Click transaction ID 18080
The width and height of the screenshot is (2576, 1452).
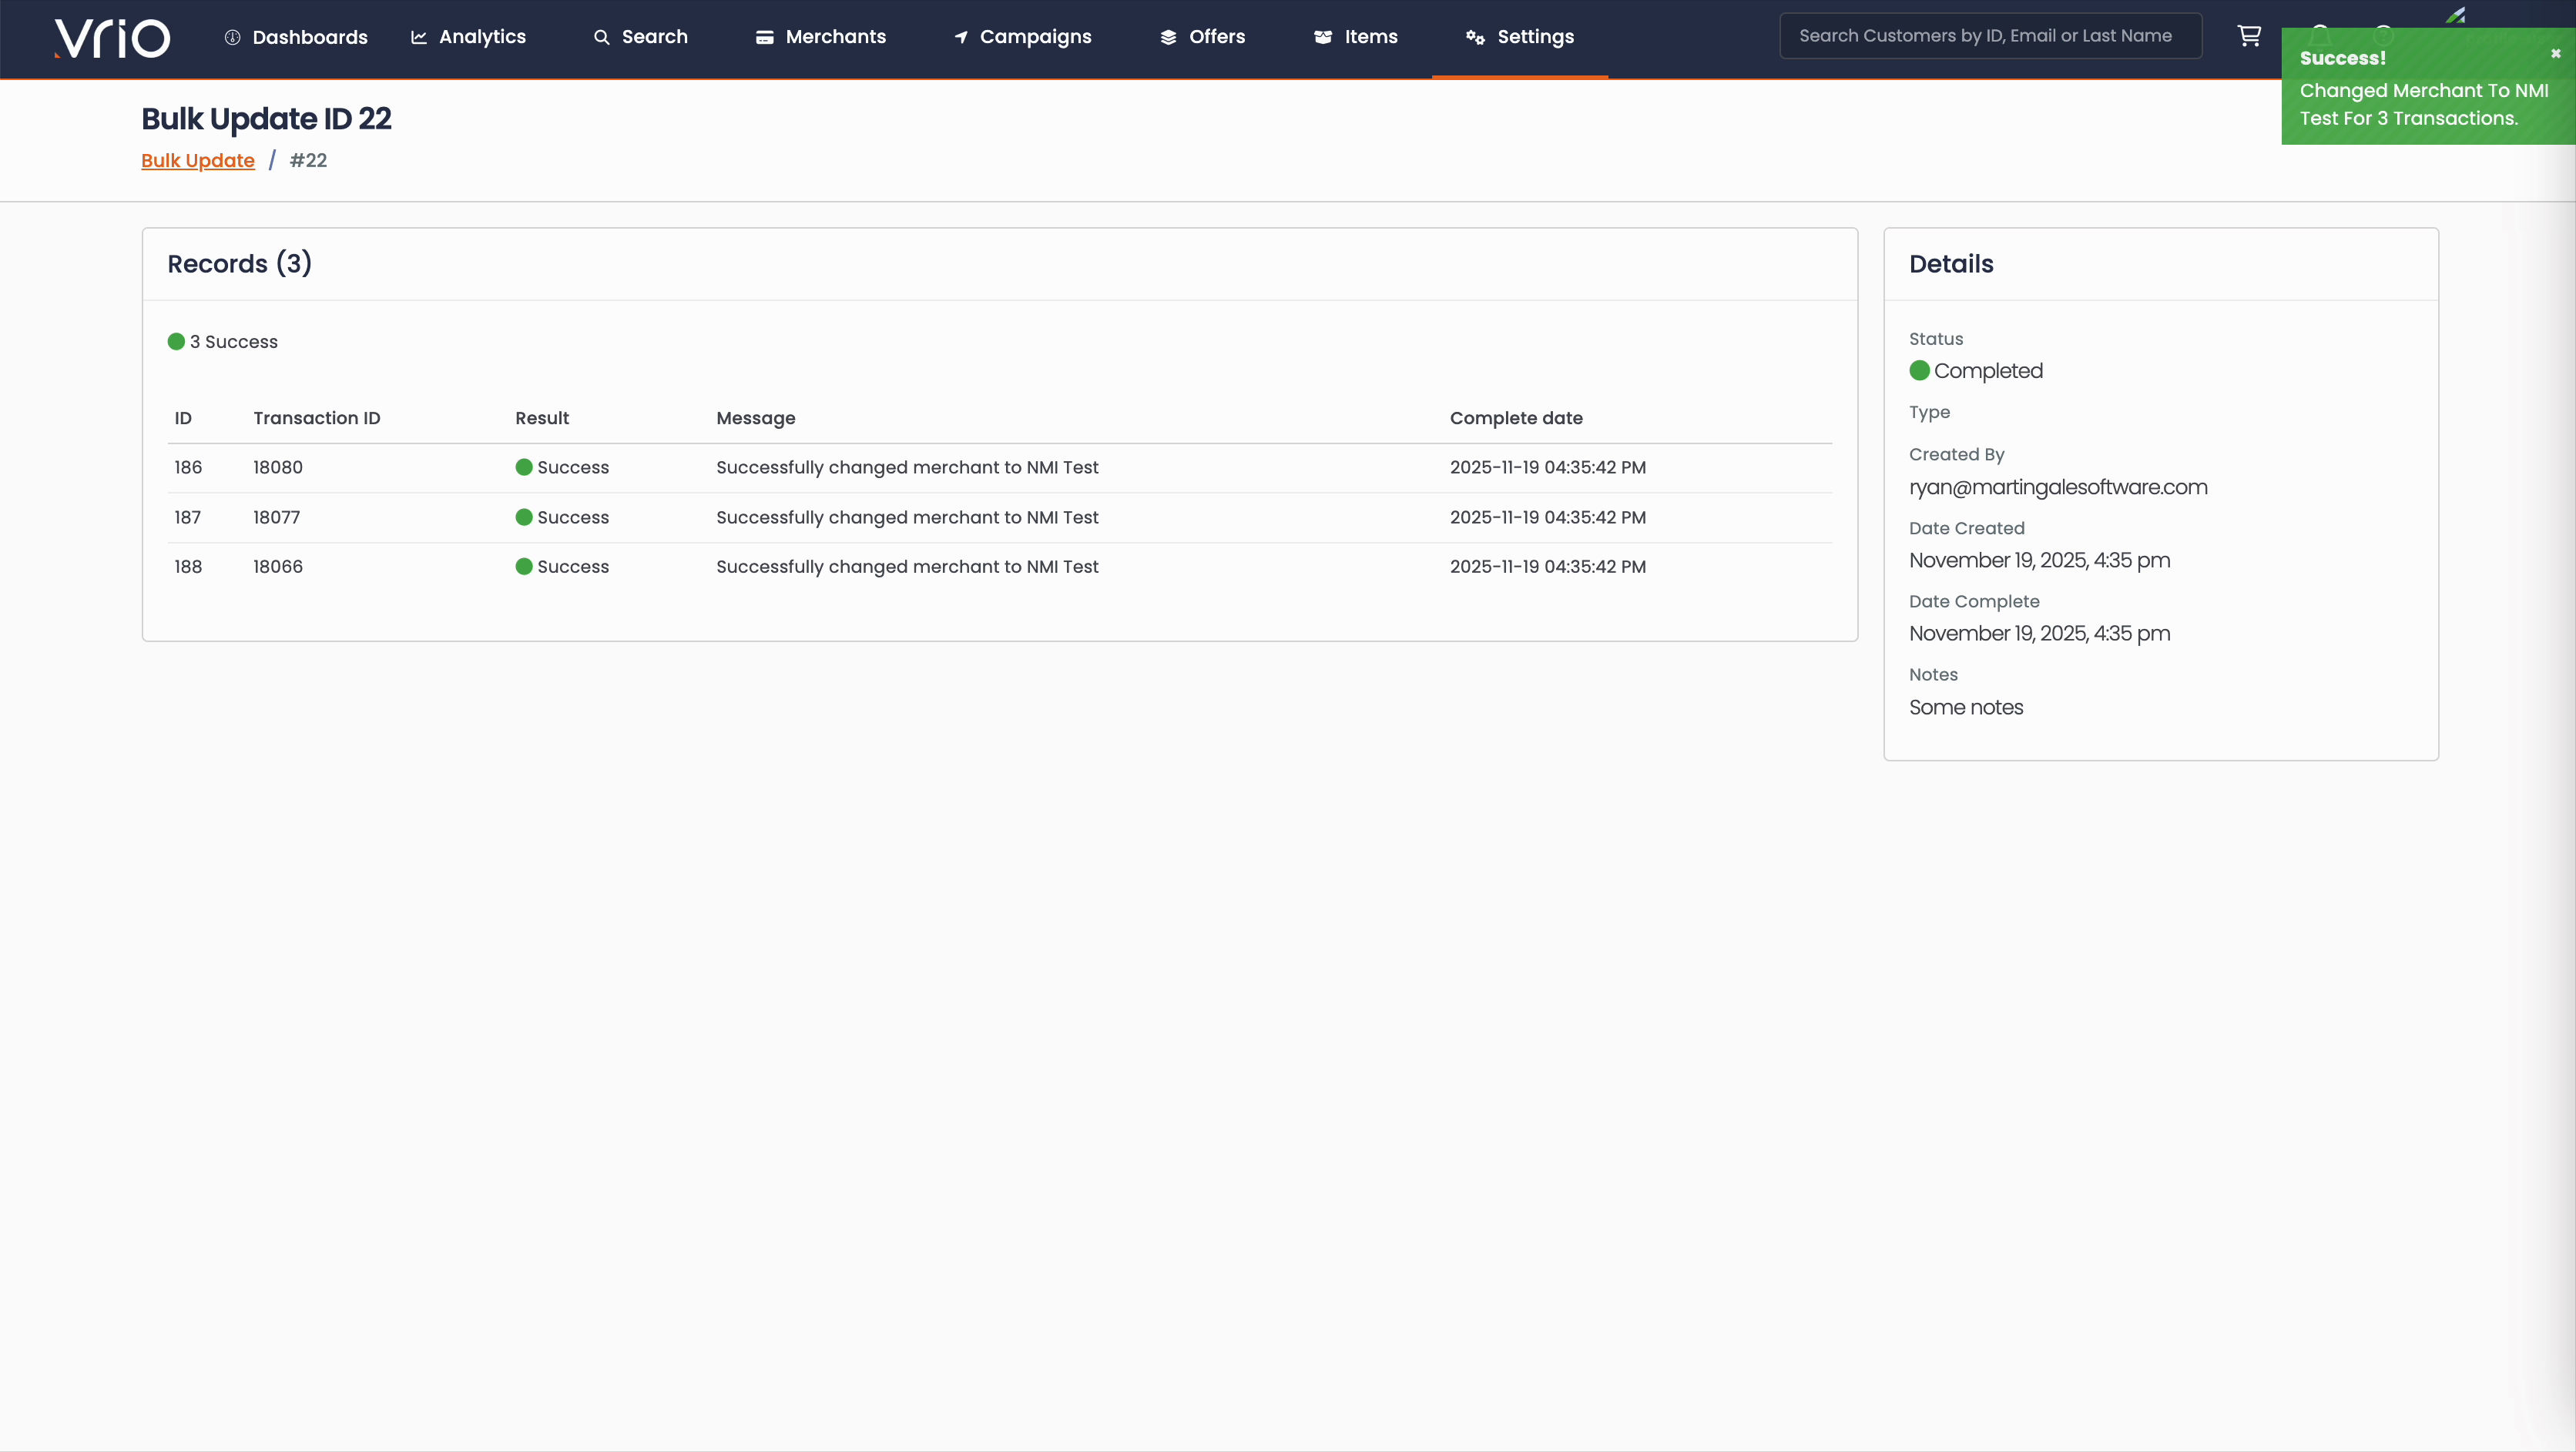pyautogui.click(x=278, y=467)
